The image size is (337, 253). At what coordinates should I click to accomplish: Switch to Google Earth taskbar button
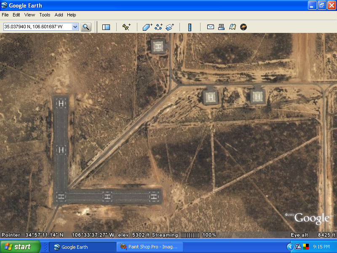[83, 247]
